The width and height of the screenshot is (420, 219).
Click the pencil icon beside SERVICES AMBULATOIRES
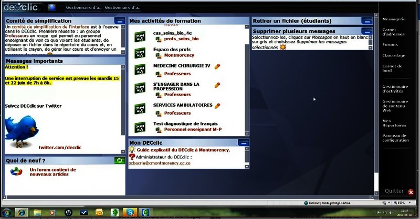217,106
